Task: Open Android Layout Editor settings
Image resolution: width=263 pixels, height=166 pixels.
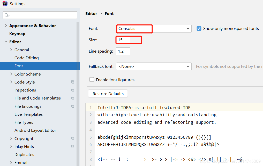Action: pyautogui.click(x=35, y=130)
